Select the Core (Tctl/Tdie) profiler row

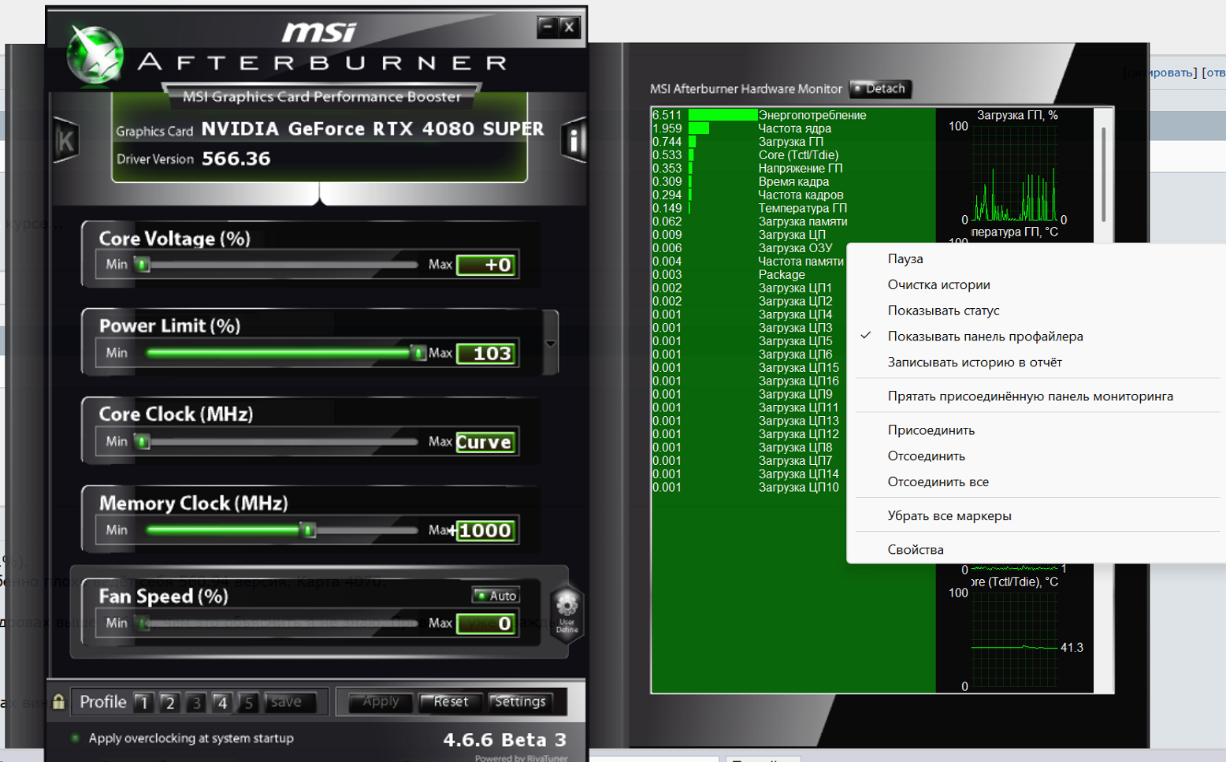793,155
